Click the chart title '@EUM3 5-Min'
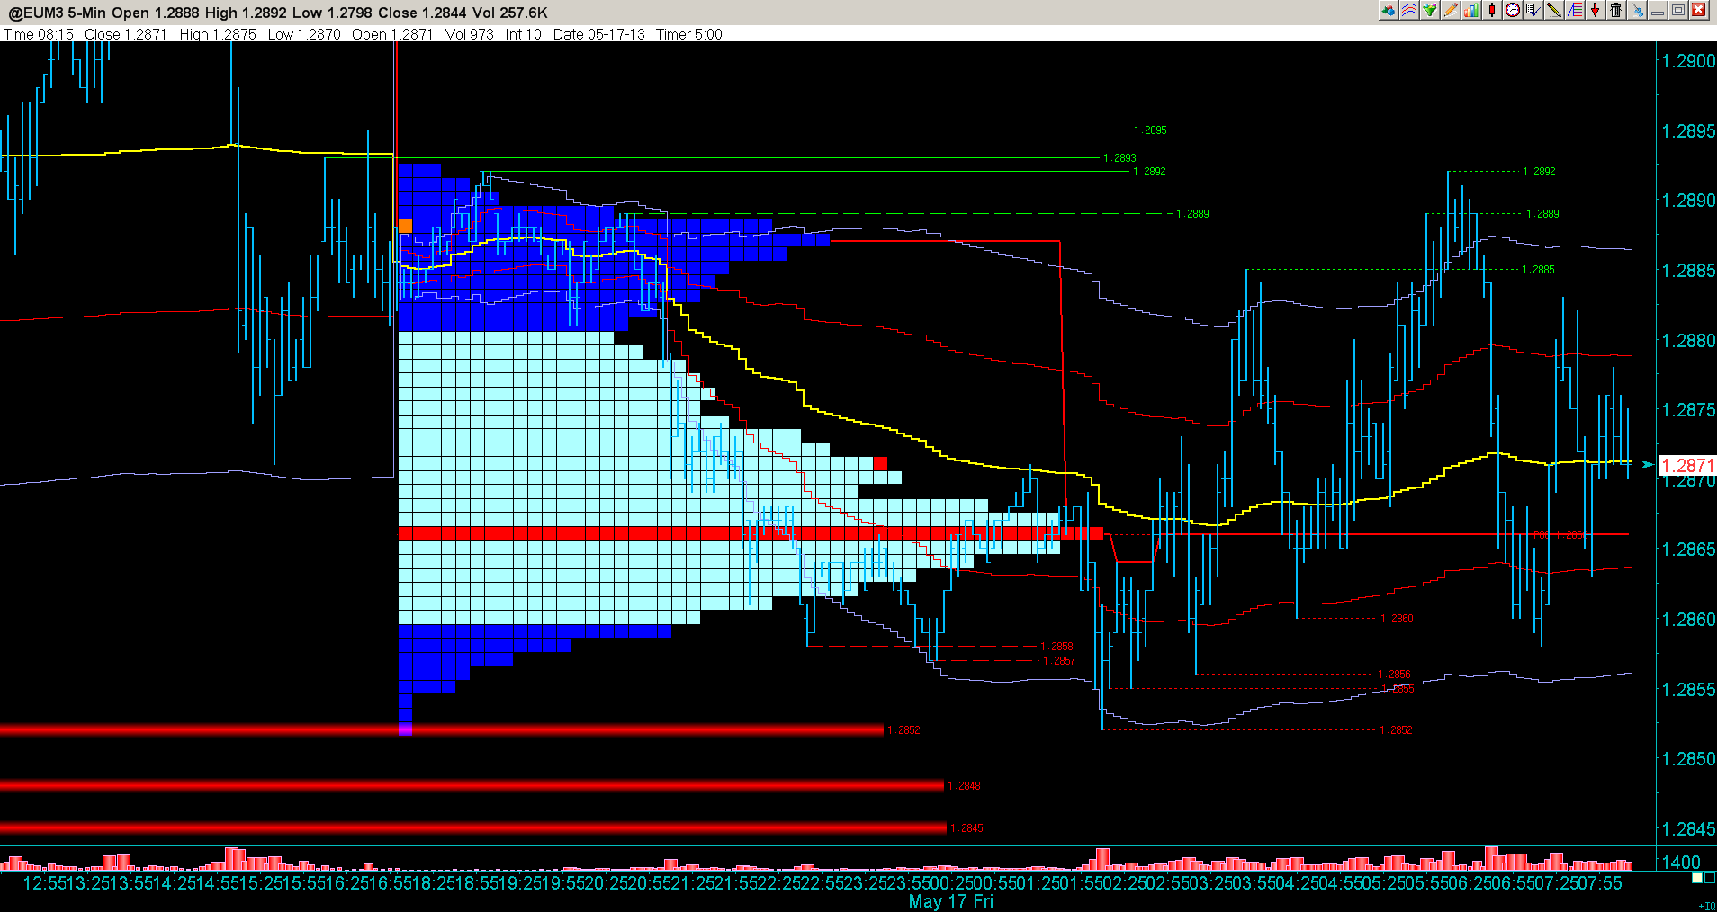 click(58, 13)
